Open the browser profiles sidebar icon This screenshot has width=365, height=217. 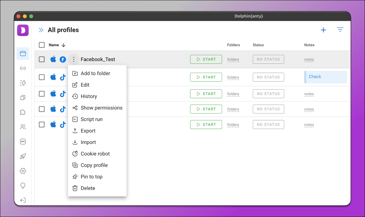click(23, 54)
